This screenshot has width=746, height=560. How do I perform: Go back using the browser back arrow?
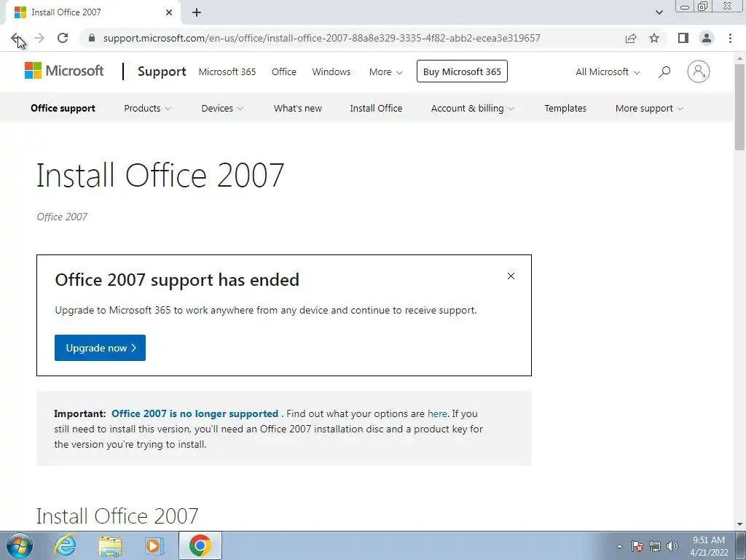pyautogui.click(x=16, y=38)
